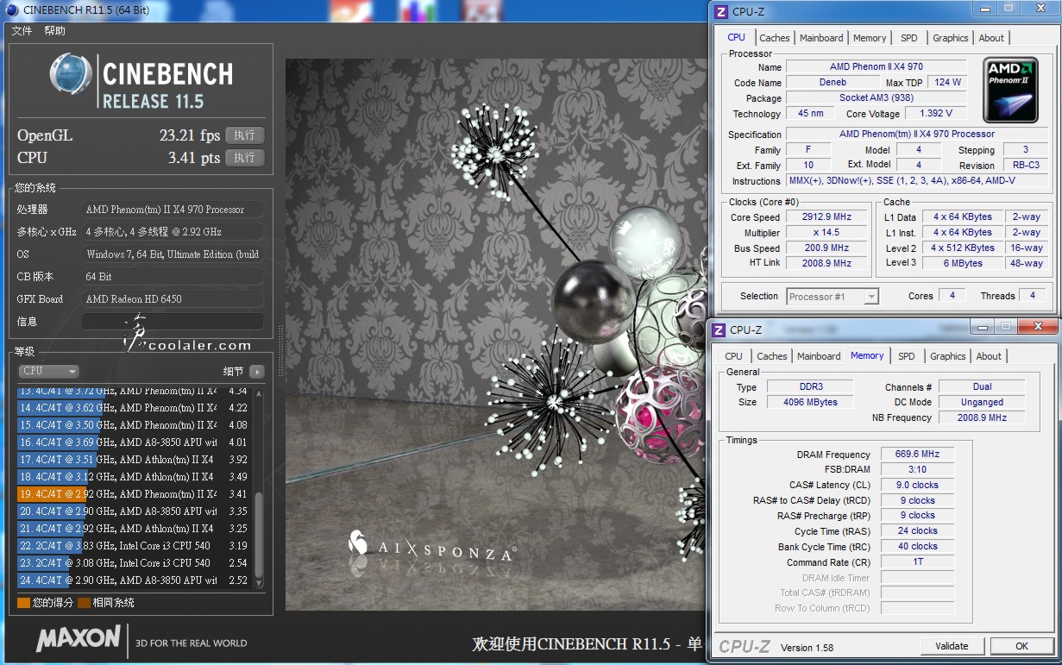
Task: Click the CAS# Latency value 9.0 clocks
Action: 917,485
